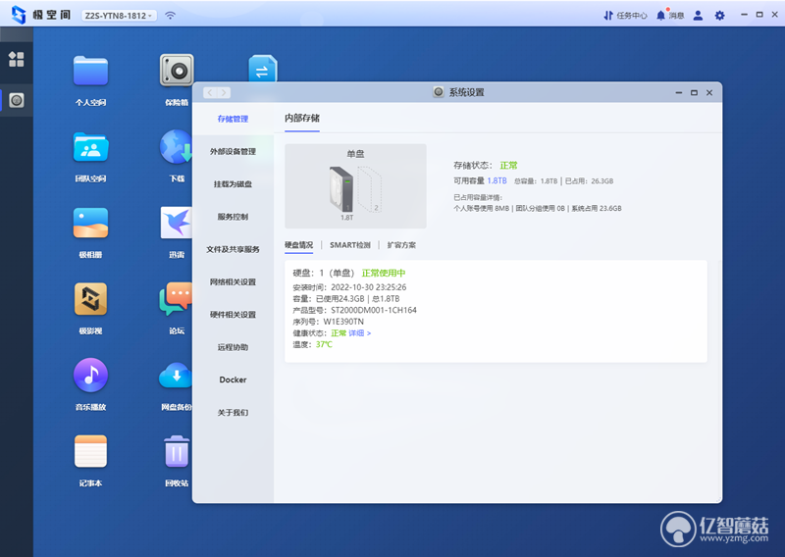This screenshot has width=785, height=557.
Task: Open the 消息 notification bell
Action: (x=670, y=15)
